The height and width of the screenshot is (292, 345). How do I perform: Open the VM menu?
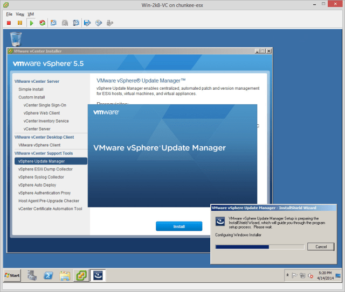(31, 15)
